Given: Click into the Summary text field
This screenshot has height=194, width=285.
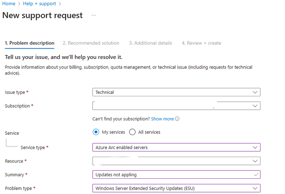Looking at the screenshot, I should coord(171,175).
